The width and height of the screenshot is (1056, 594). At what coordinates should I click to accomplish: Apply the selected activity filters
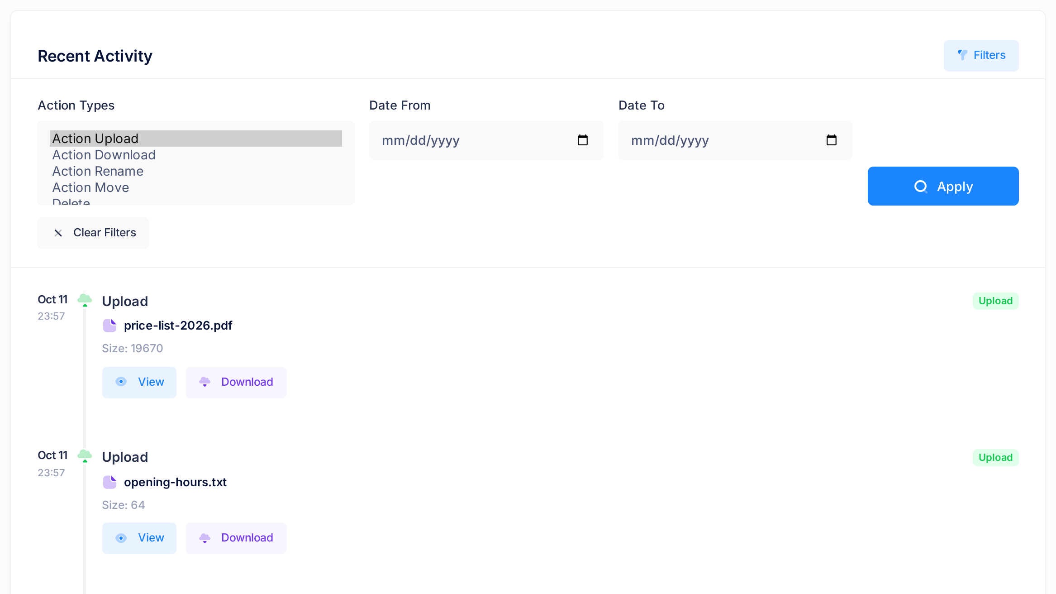point(943,186)
